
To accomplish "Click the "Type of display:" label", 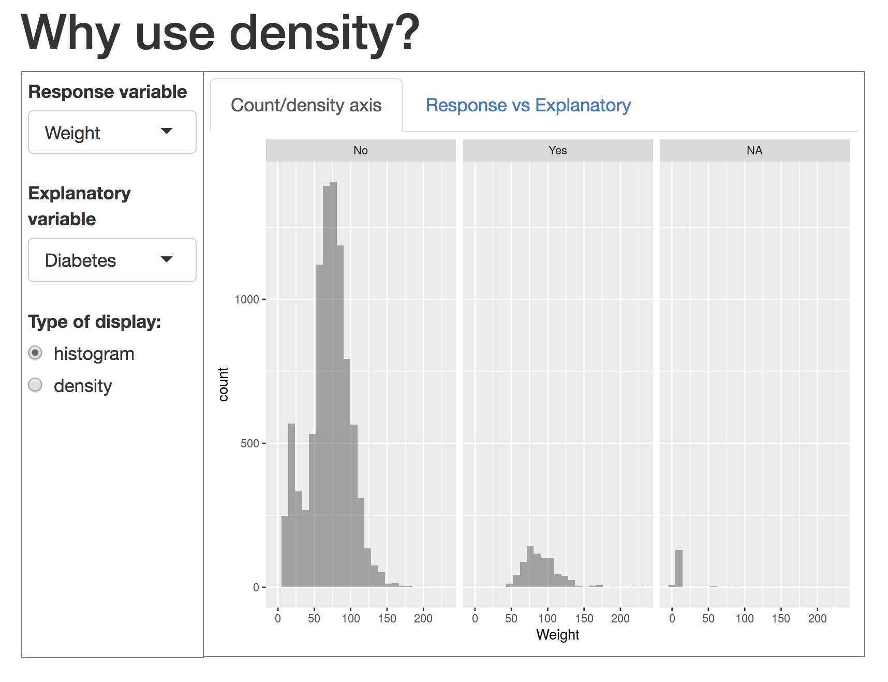I will coord(94,322).
